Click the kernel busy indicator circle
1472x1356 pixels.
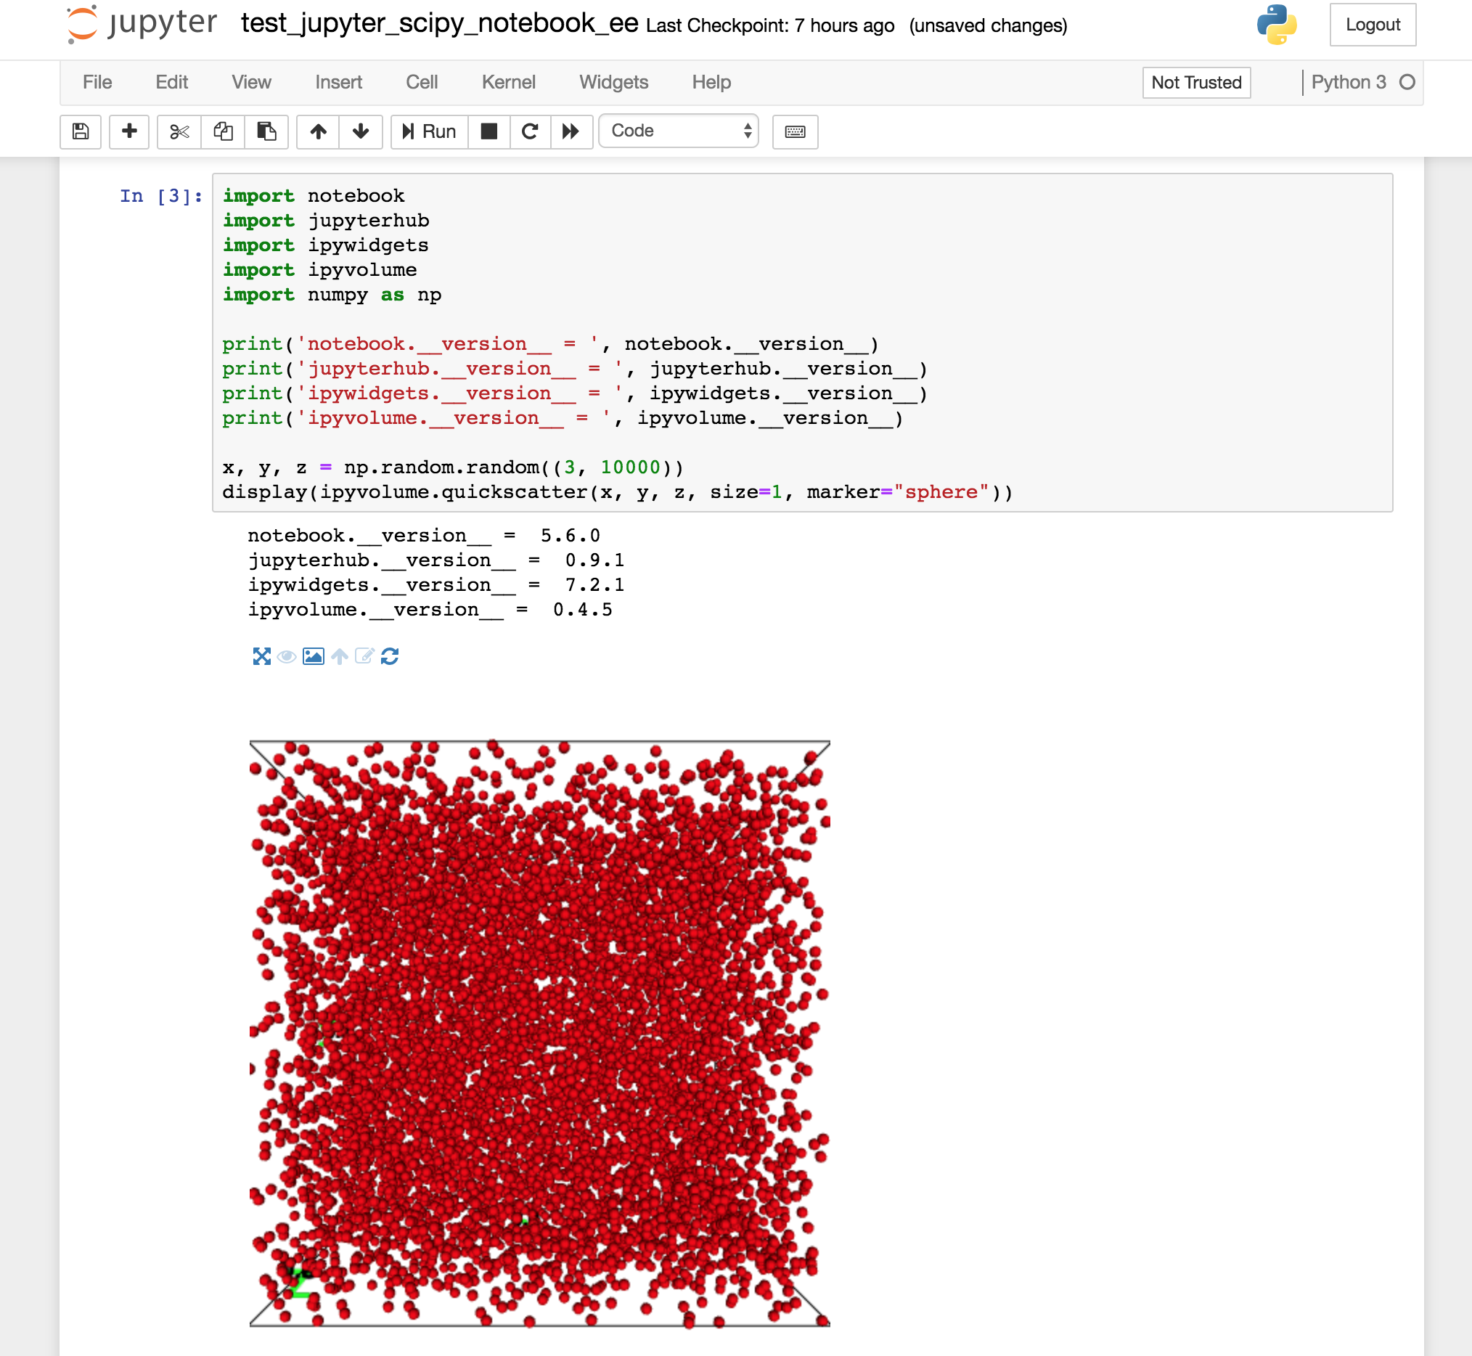pos(1407,82)
